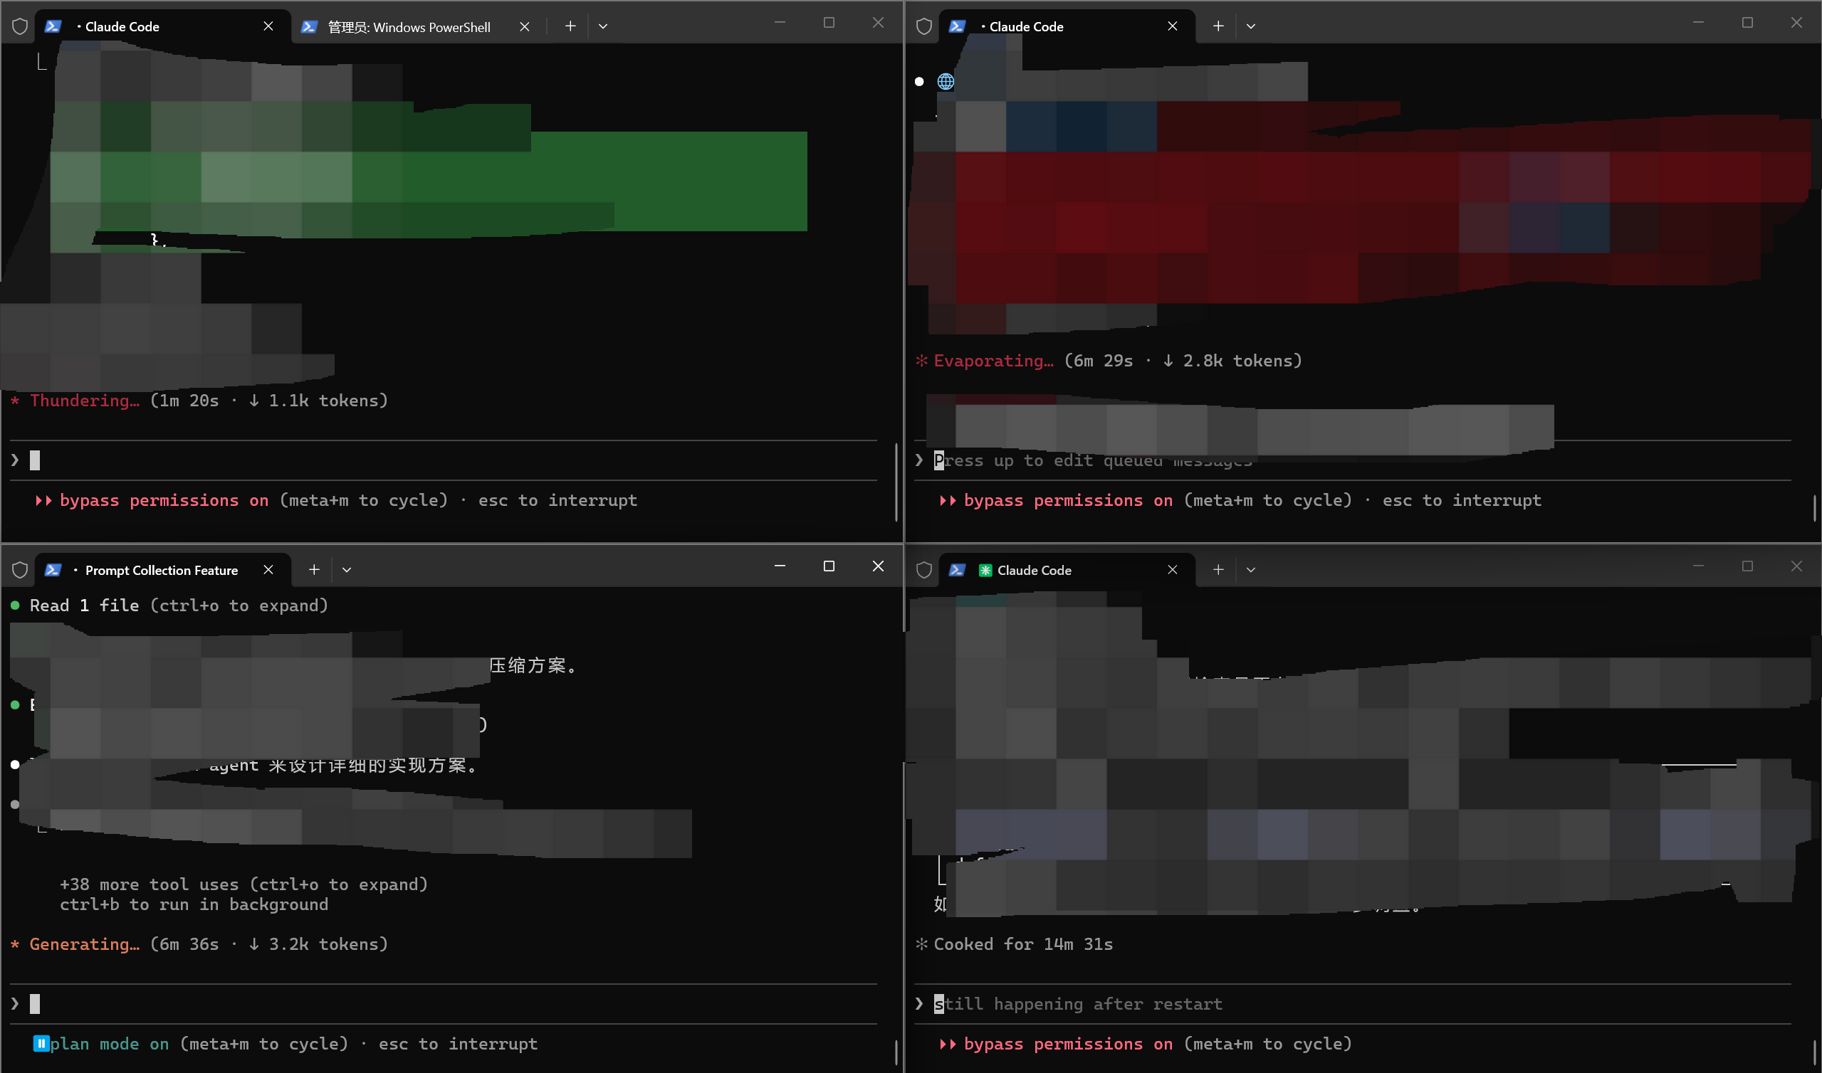The height and width of the screenshot is (1073, 1822).
Task: Click the shield icon in bottom-right Claude Code window
Action: pyautogui.click(x=923, y=570)
